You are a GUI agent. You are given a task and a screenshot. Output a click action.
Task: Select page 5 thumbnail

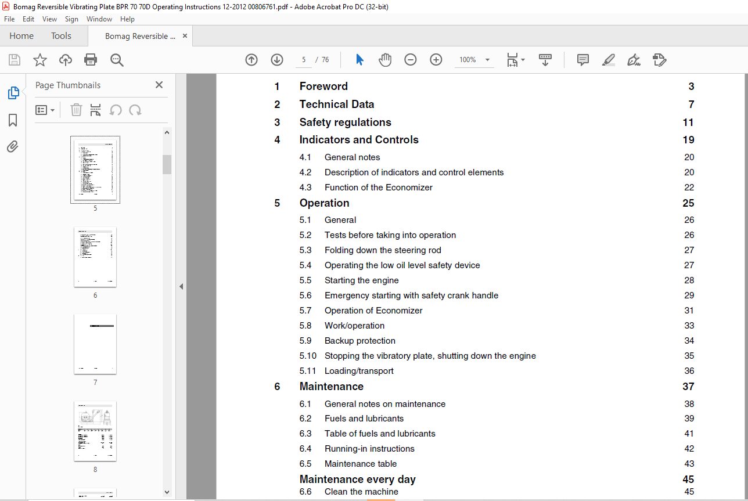95,170
